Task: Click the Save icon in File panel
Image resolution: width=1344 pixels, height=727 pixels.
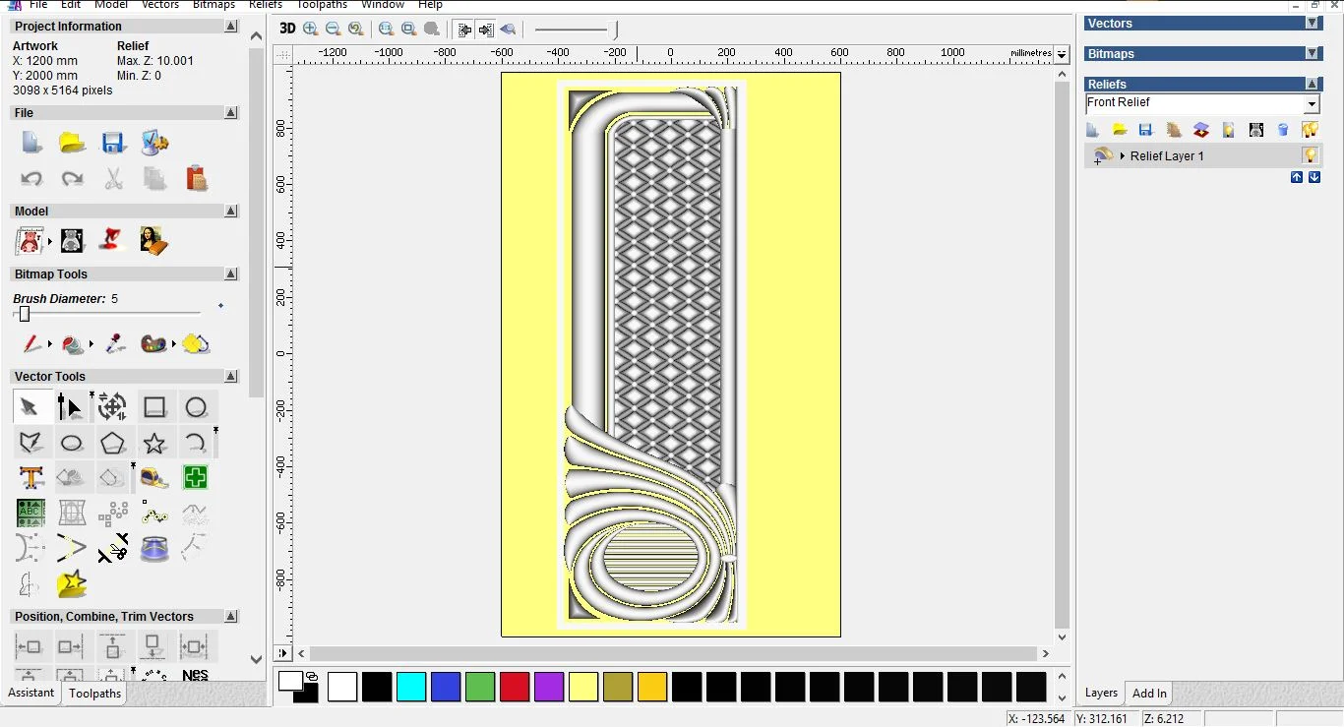Action: [113, 143]
